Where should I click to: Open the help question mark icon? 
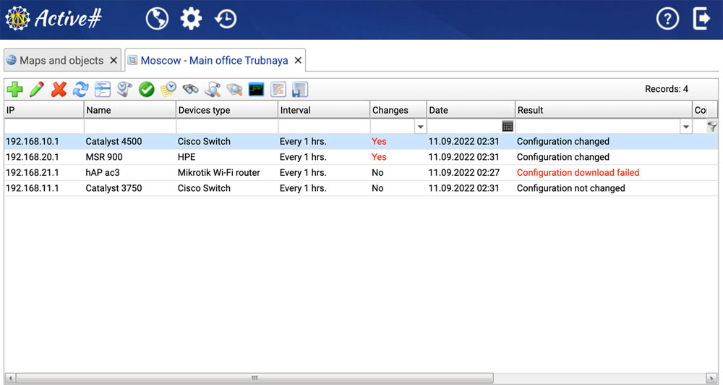pos(667,19)
